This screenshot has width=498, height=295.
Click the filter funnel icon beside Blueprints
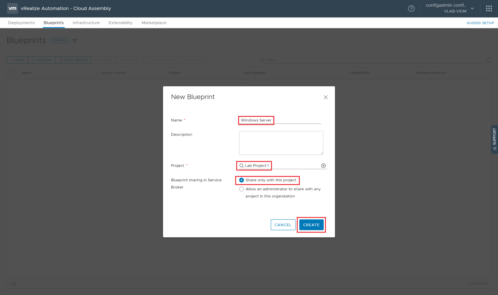pos(74,41)
